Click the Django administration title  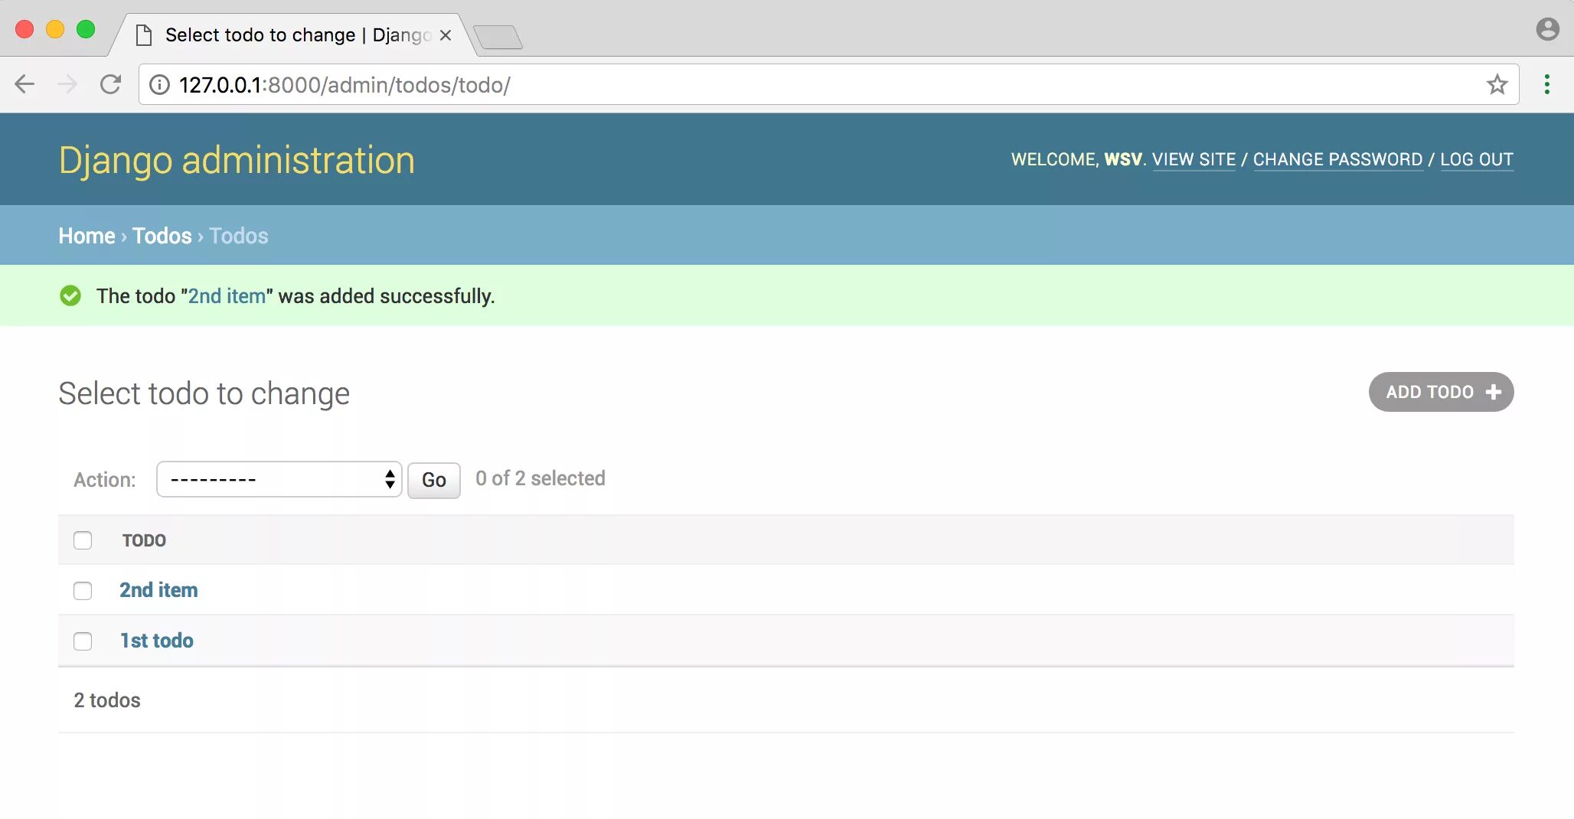(237, 160)
